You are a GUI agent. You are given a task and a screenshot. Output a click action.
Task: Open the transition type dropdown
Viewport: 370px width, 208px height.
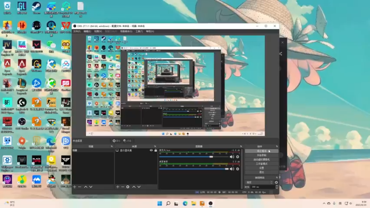coord(259,182)
